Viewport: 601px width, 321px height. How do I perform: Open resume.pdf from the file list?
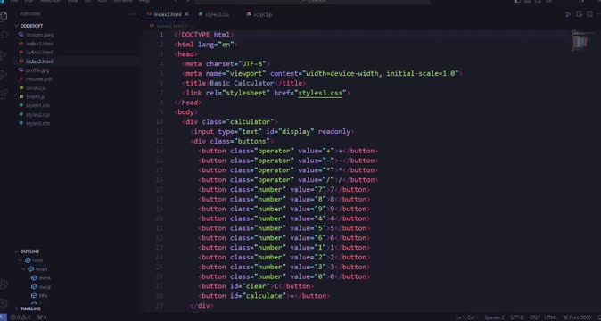38,79
